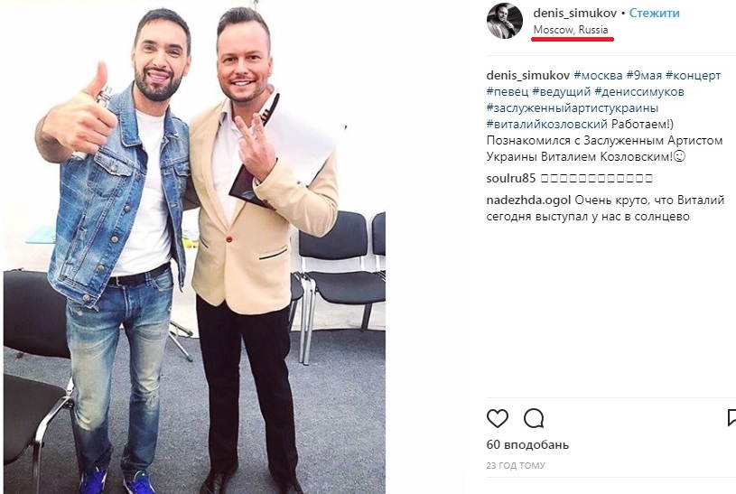Viewport: 736px width, 494px height.
Task: Open commenter nadezhda.ogol's profile
Action: click(x=528, y=200)
